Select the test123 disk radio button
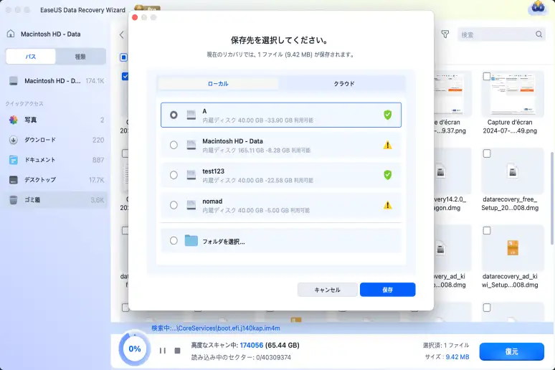 (174, 175)
